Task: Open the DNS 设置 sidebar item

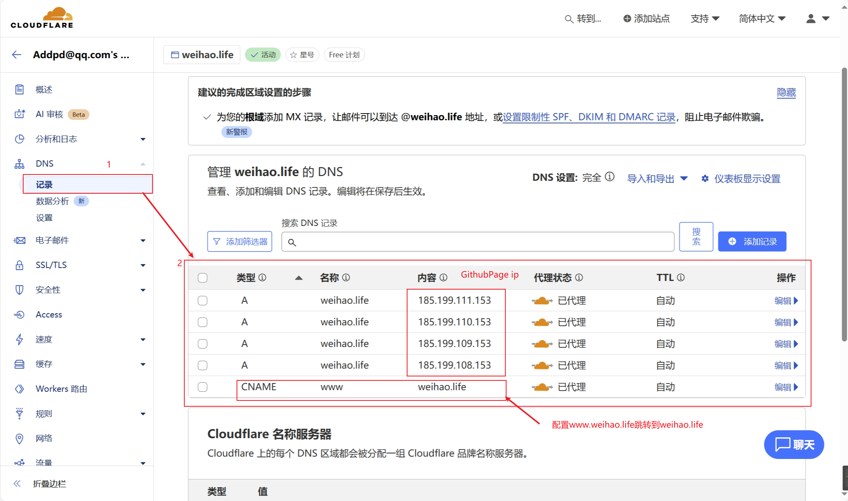Action: (x=44, y=218)
